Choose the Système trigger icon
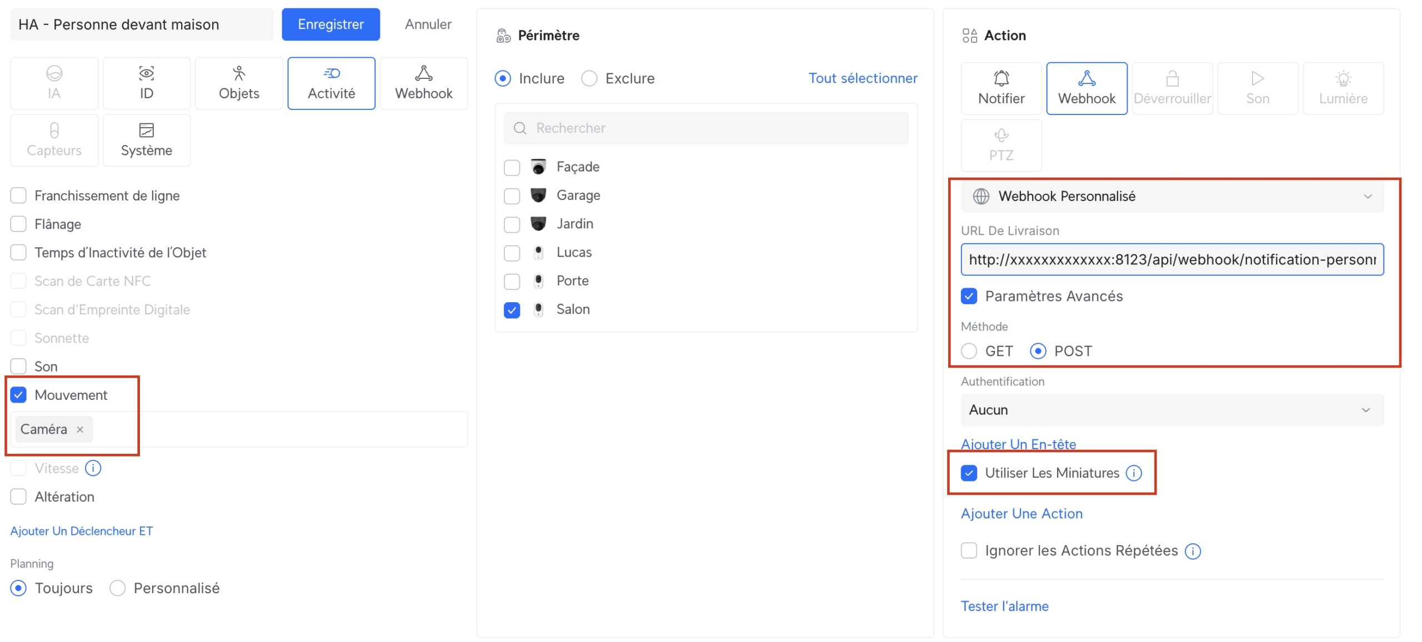The width and height of the screenshot is (1422, 642). click(x=146, y=131)
